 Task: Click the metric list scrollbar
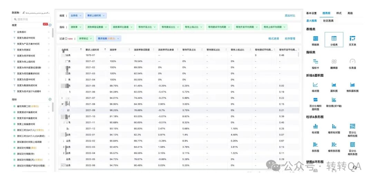click(52, 107)
